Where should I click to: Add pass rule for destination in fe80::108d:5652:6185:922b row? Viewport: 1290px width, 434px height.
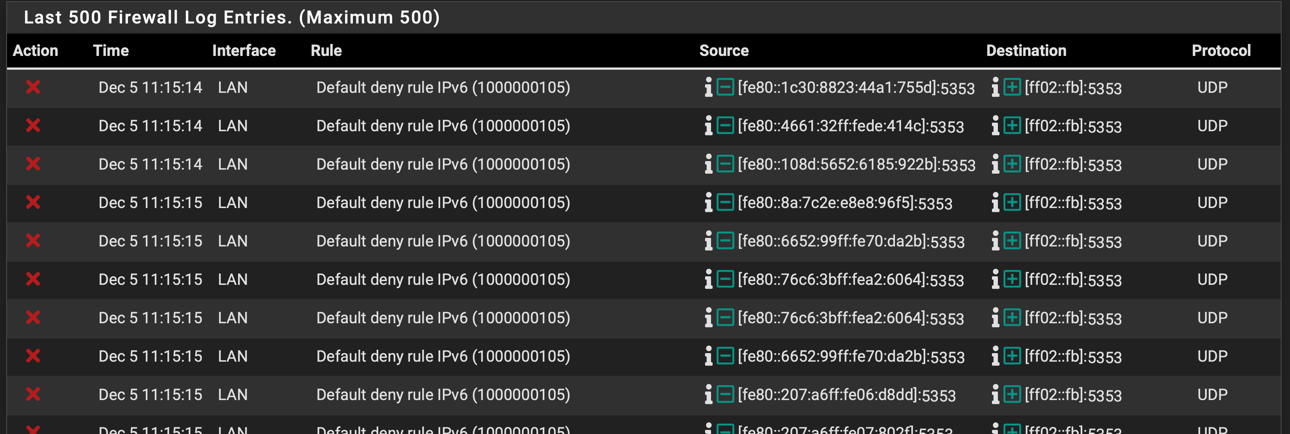pyautogui.click(x=1012, y=164)
